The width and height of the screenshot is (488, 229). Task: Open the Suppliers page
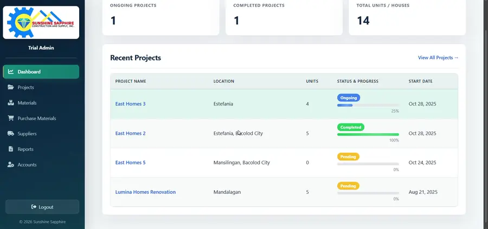coord(41,134)
